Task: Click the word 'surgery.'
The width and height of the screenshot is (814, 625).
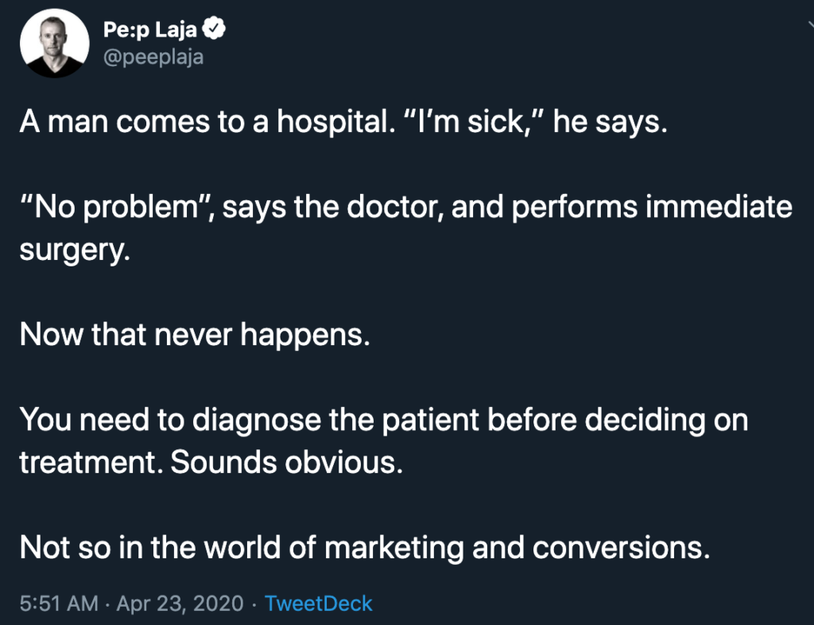Action: tap(74, 250)
